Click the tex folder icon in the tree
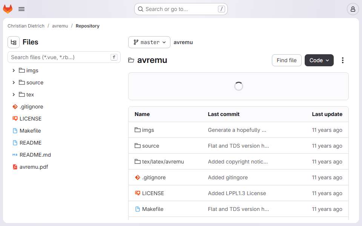Viewport: 362px width, 226px height. [22, 95]
